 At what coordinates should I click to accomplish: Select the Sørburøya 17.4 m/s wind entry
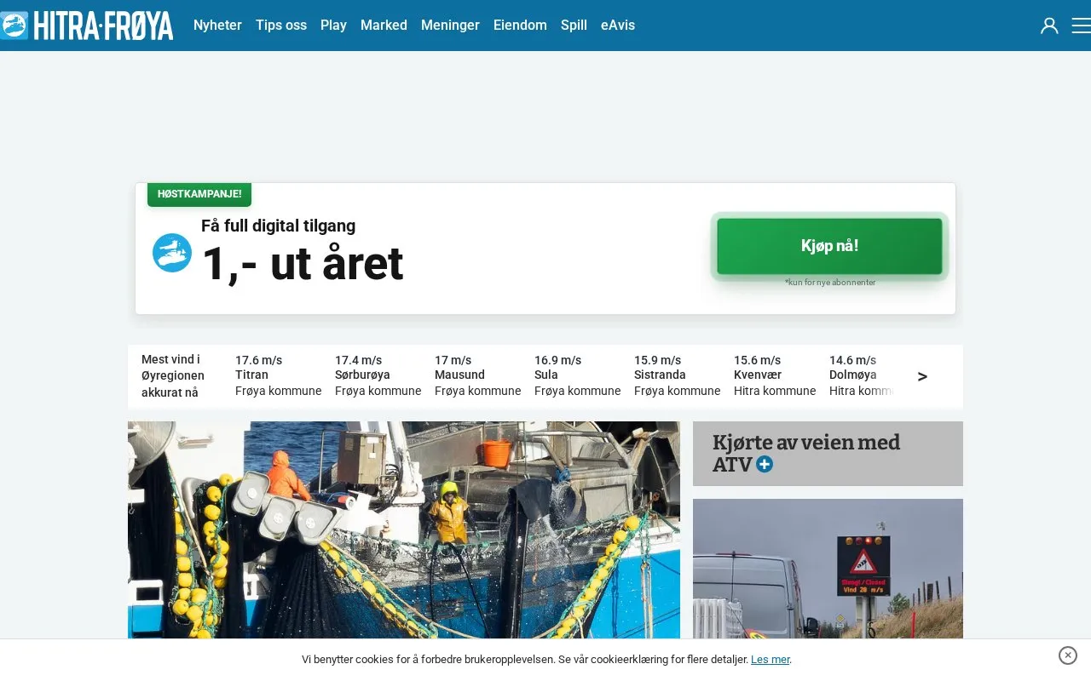(378, 375)
